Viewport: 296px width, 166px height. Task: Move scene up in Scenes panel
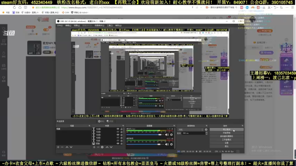click(x=67, y=147)
